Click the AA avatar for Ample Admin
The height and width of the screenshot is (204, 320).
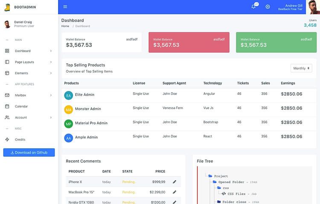point(69,138)
